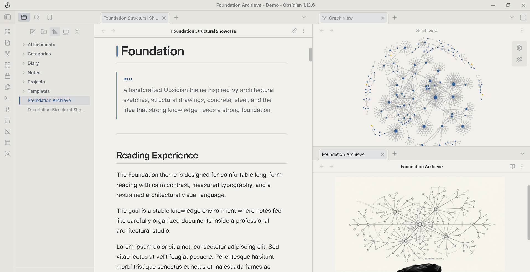The width and height of the screenshot is (530, 272).
Task: Open the command palette ribbon icon
Action: pyautogui.click(x=8, y=98)
